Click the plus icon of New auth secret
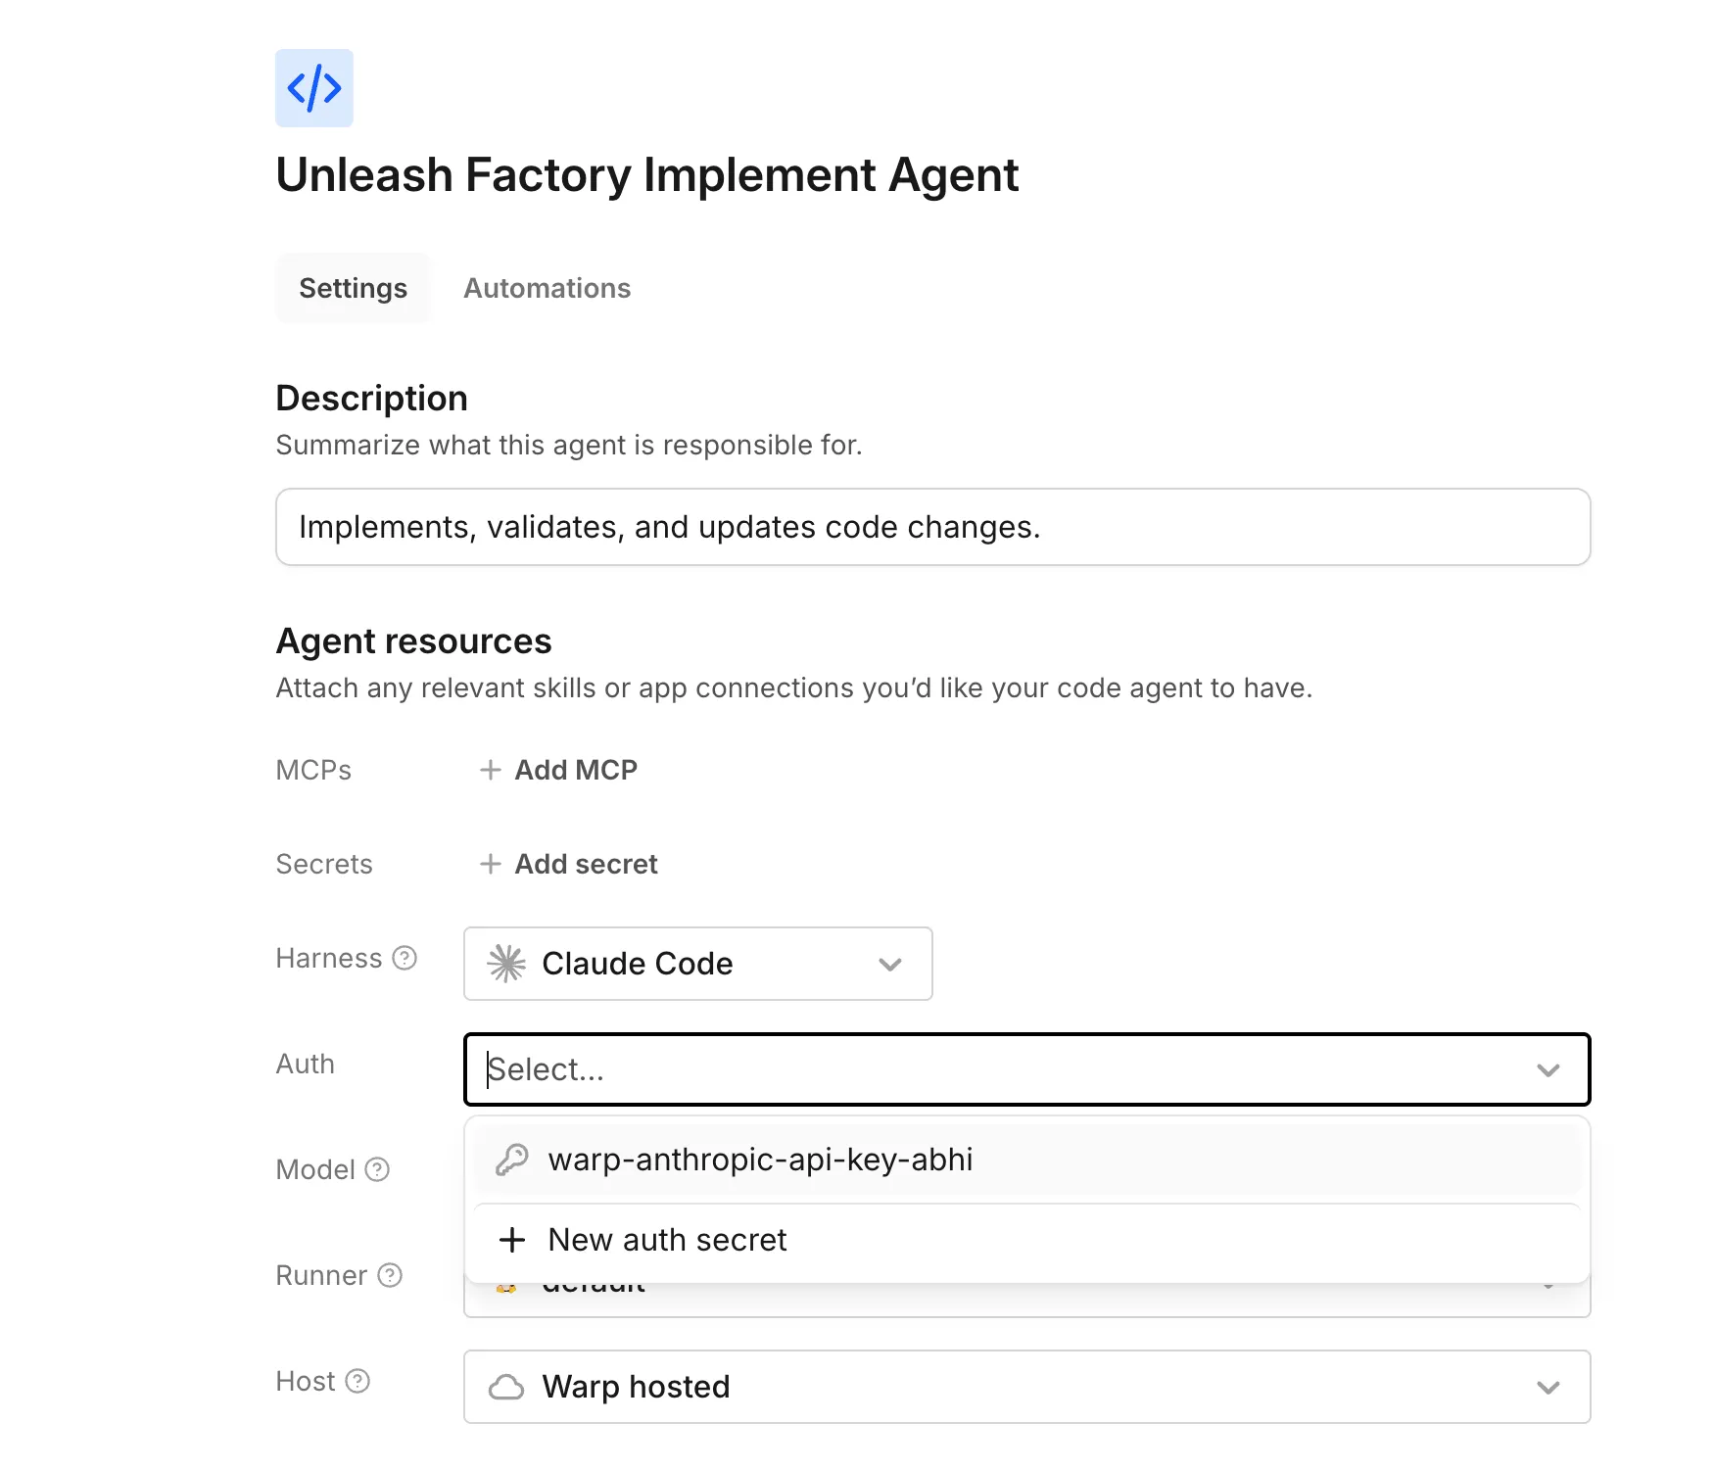This screenshot has height=1469, width=1714. 511,1240
